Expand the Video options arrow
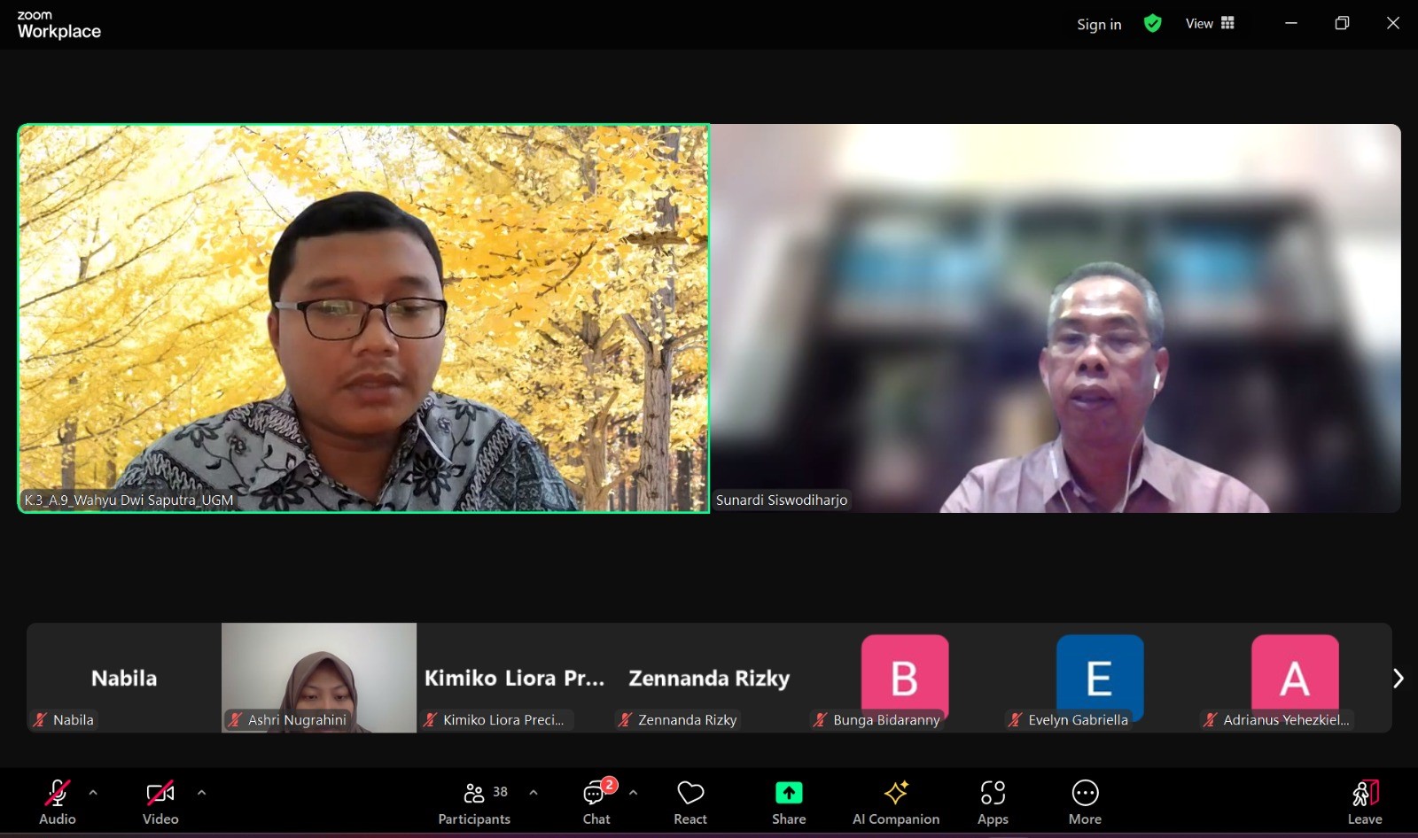Viewport: 1418px width, 838px height. coord(201,793)
